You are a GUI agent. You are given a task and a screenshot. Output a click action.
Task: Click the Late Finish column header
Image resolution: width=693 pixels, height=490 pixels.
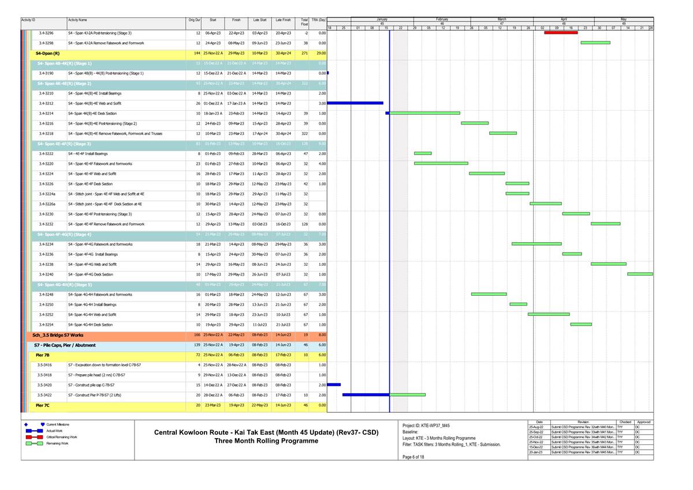point(283,20)
